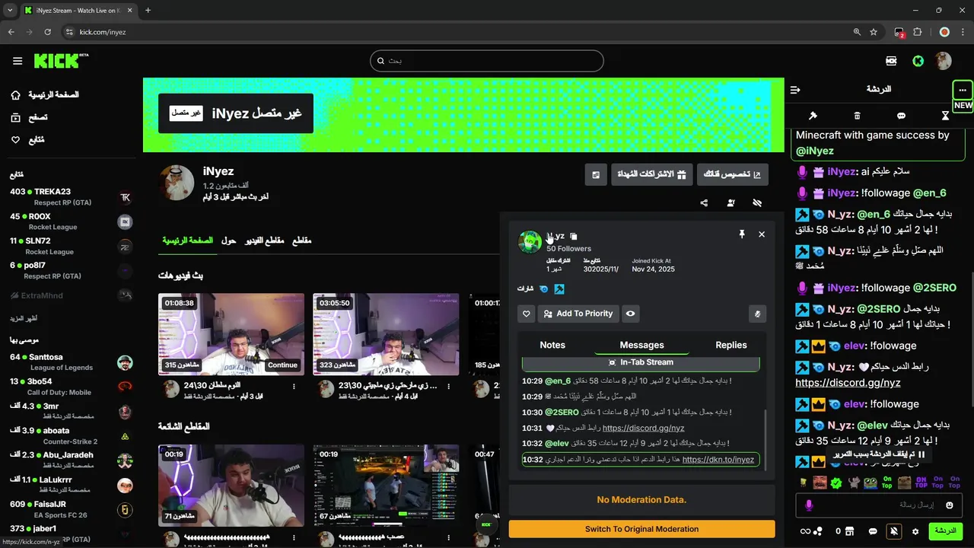This screenshot has width=974, height=548.
Task: Open the discord.gg/nyz link in chat
Action: point(848,383)
